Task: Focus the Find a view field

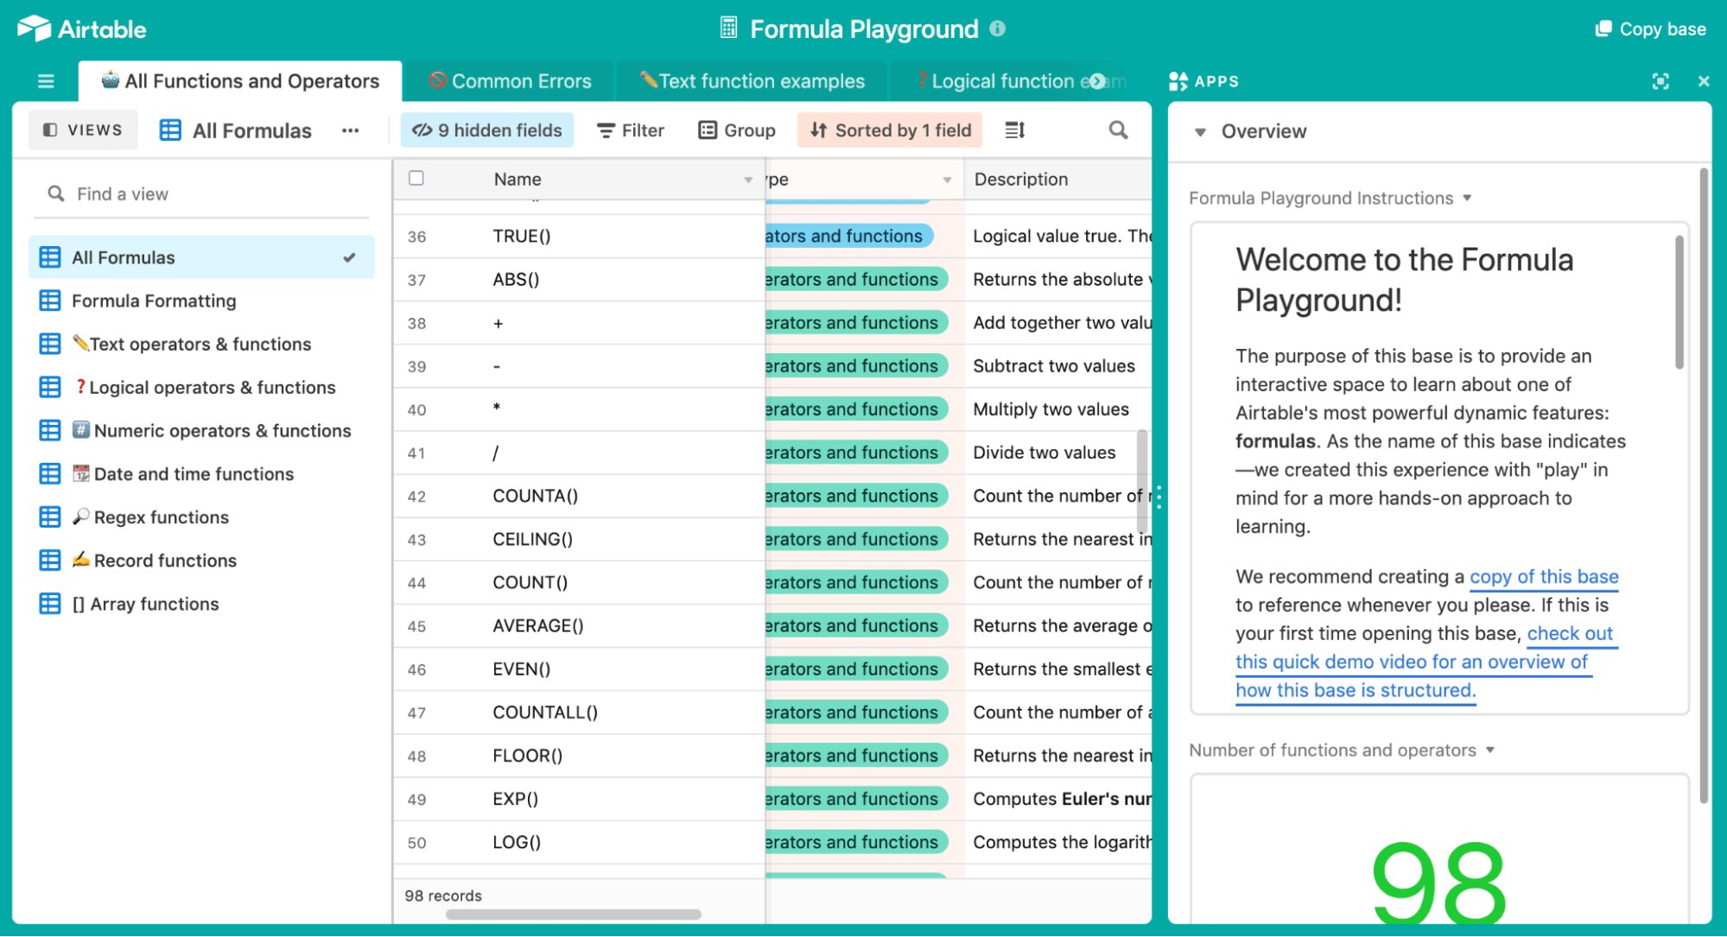Action: (x=202, y=194)
